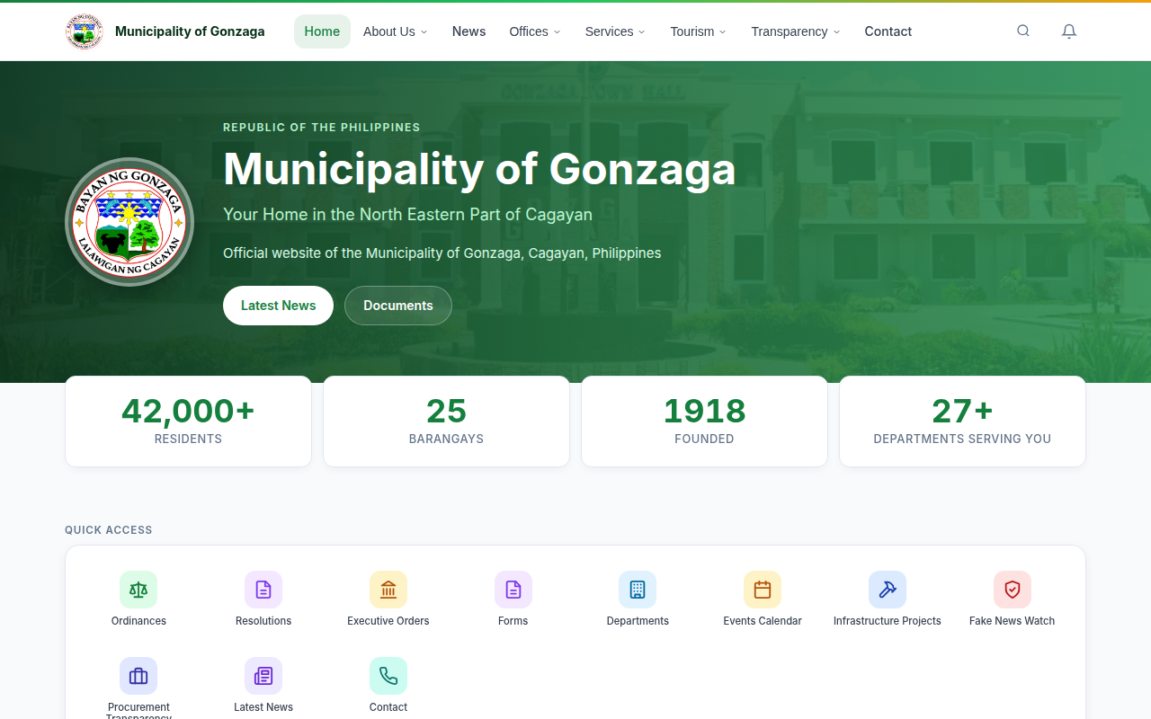Click the Fake News Watch label

tap(1013, 621)
